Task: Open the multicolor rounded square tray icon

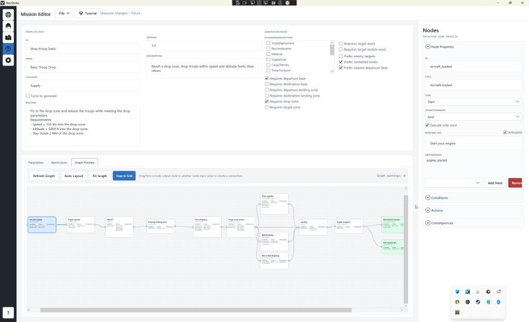Action: pyautogui.click(x=457, y=302)
